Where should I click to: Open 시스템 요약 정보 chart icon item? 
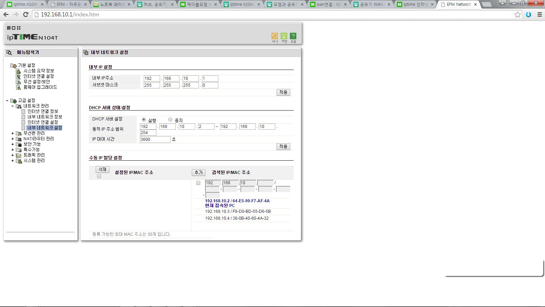tap(18, 71)
